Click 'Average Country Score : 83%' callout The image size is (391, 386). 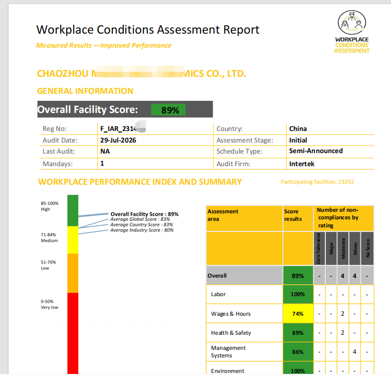pos(141,225)
